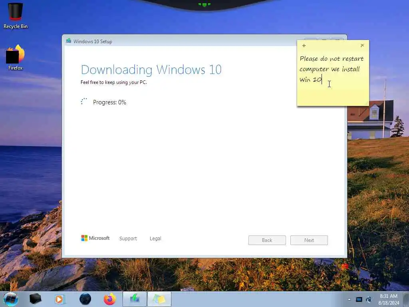Click the sticky note resize grip
Viewport: 409px width, 307px height.
367,104
